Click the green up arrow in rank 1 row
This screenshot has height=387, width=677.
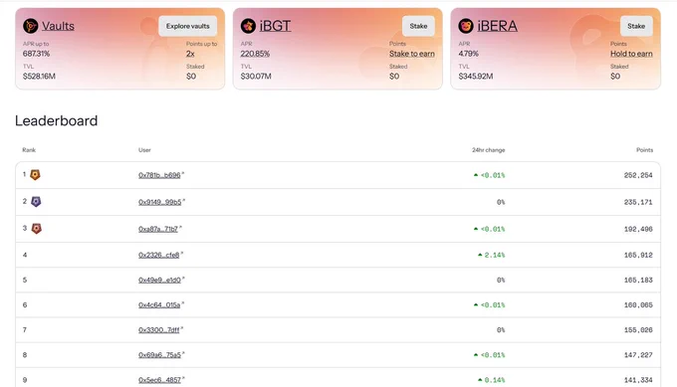pos(476,175)
